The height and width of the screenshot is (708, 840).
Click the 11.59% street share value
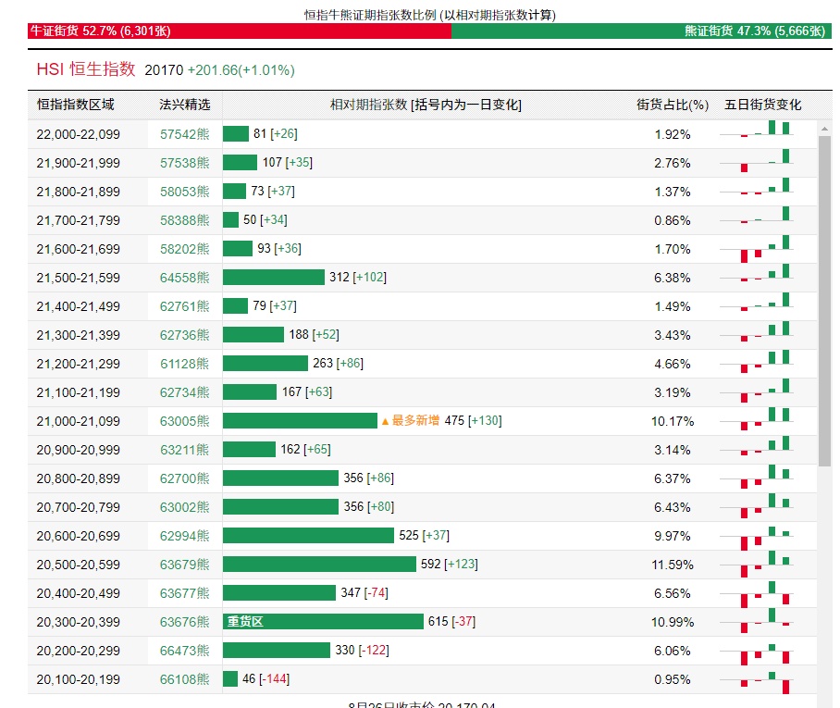tap(673, 565)
